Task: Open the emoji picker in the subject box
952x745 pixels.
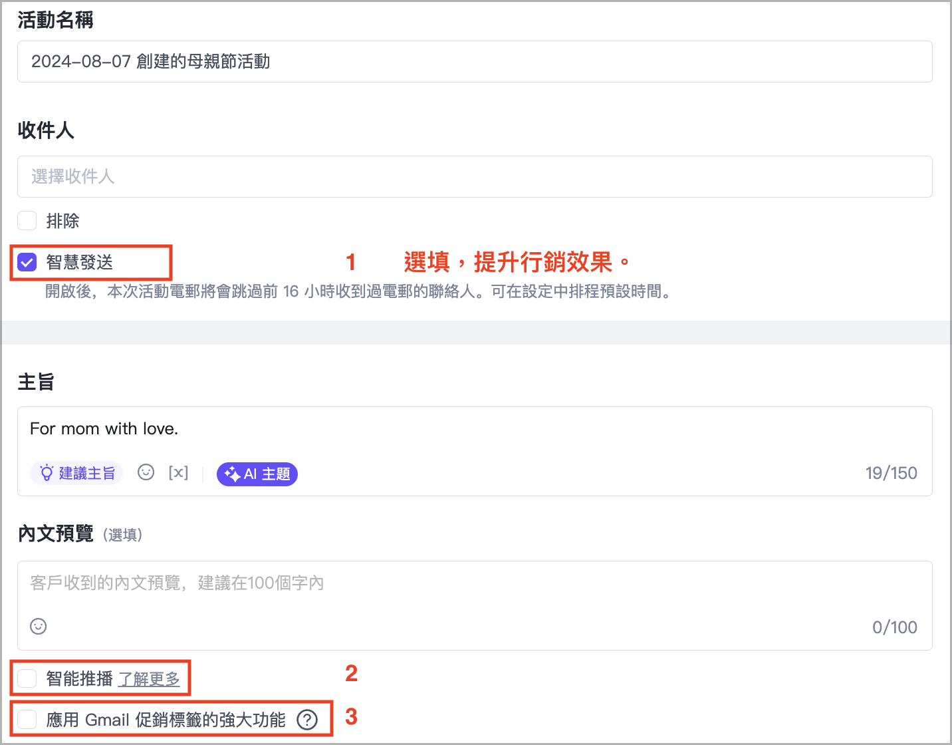Action: click(146, 472)
